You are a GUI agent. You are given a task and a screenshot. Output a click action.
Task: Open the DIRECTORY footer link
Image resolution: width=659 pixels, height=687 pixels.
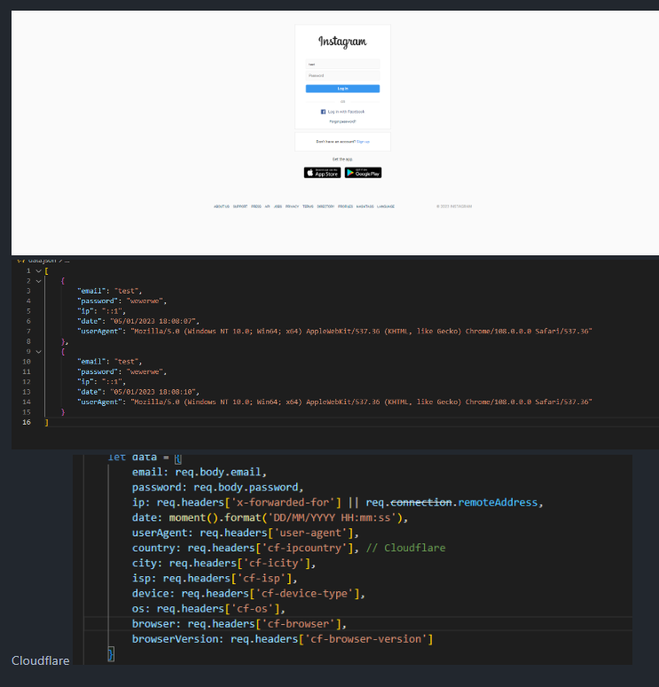326,207
